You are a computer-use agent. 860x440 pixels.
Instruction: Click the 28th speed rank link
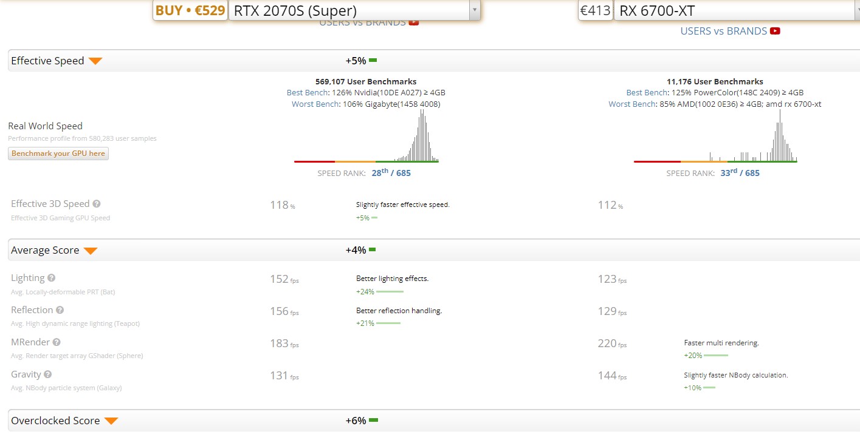[x=380, y=173]
